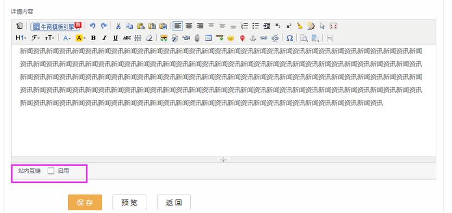This screenshot has height=213, width=452.
Task: Open the yellow text highlight color picker
Action: point(81,38)
